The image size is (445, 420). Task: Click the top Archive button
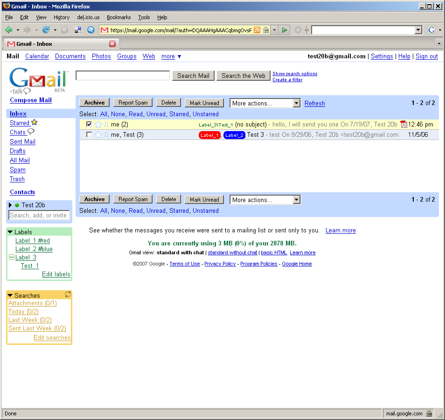click(95, 103)
